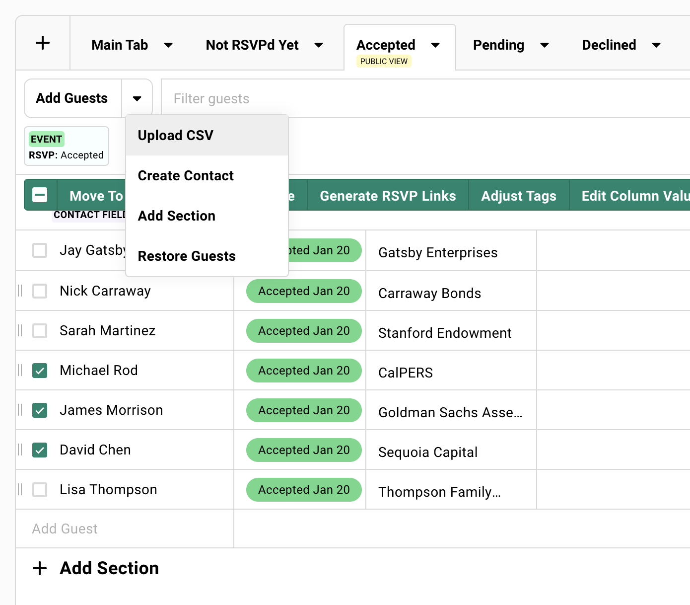
Task: Click the drag handle next to Nick Carraway
Action: (20, 291)
